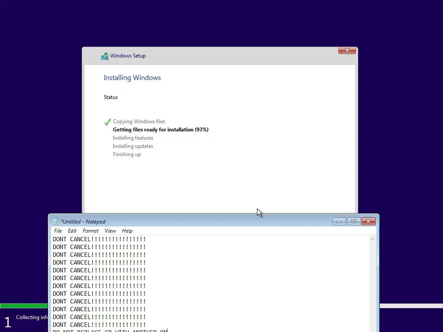Click the green checkmark beside Copying Windows files

[x=107, y=122]
